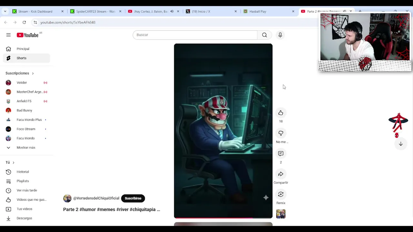The height and width of the screenshot is (232, 413).
Task: Expand Mostrar más subscriptions
Action: click(26, 148)
